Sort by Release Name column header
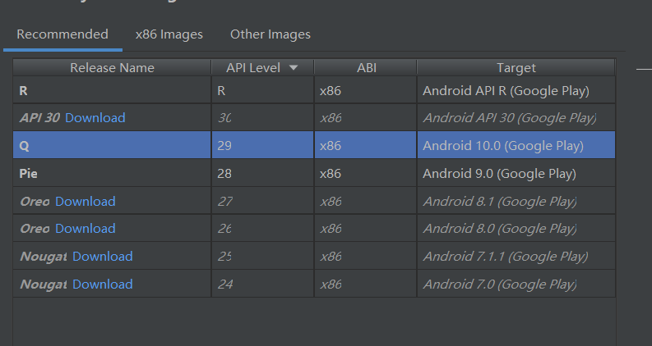This screenshot has width=652, height=346. 112,67
